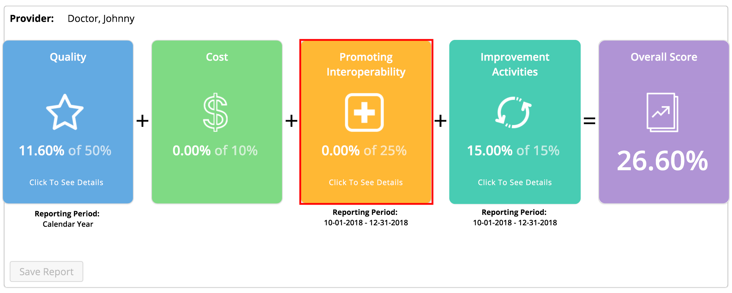Click the Overall Score chart document icon
Viewport: 732px width, 293px height.
[x=662, y=112]
